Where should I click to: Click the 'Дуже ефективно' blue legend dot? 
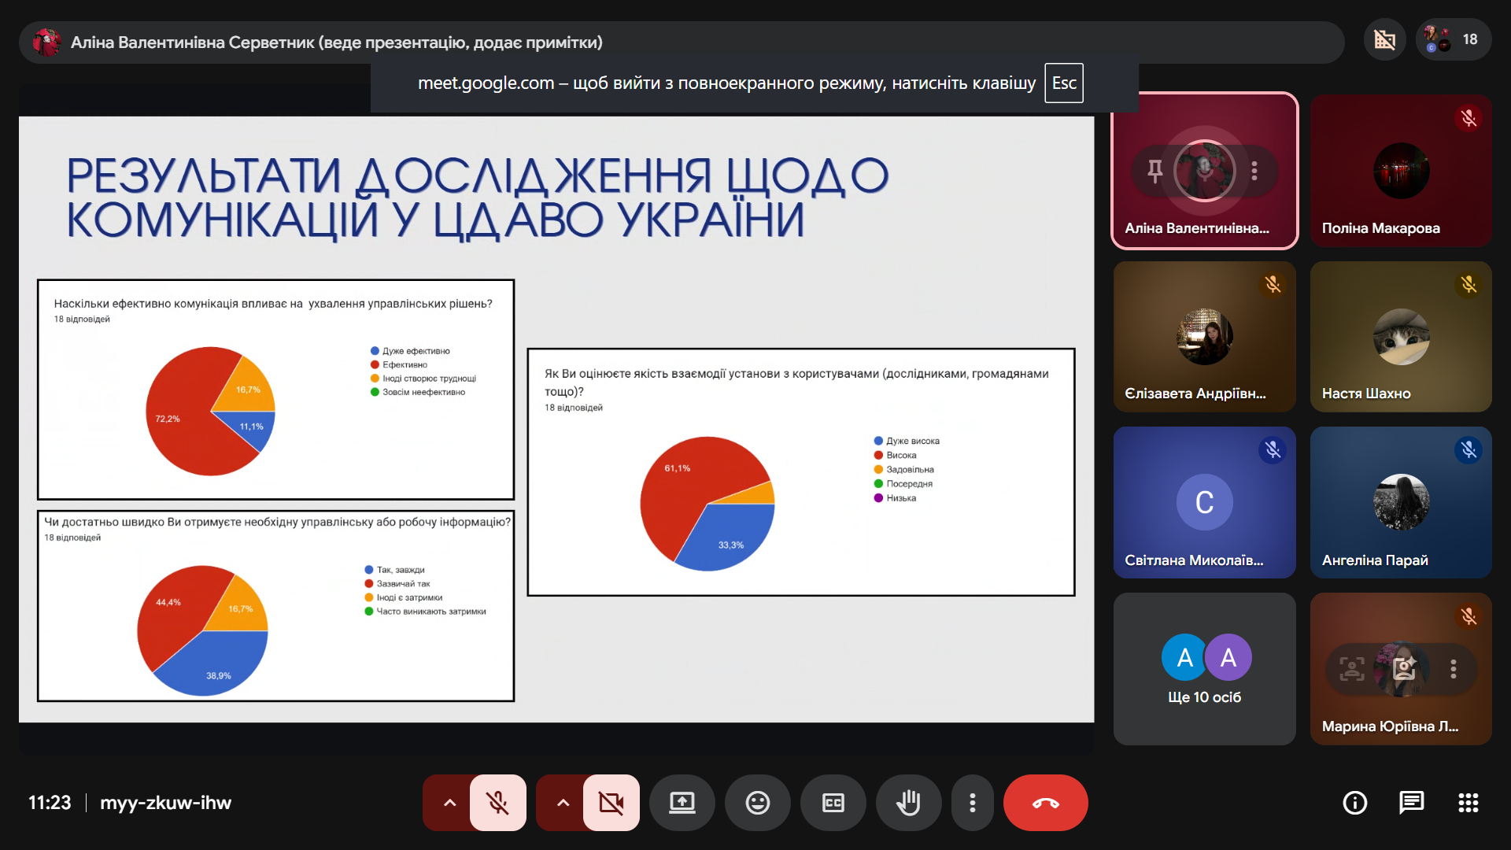pyautogui.click(x=375, y=351)
